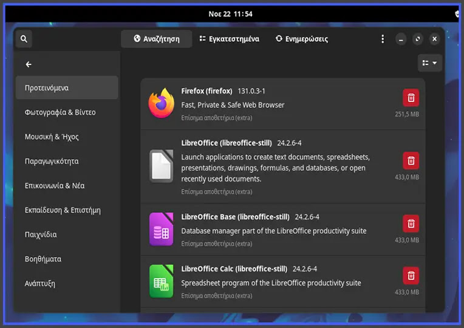Select the Ανάπτυξη category
Screen dimensions: 464x328
tap(67, 284)
